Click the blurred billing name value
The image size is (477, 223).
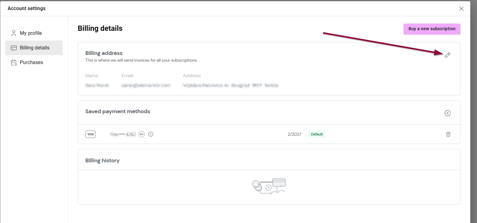coord(97,86)
